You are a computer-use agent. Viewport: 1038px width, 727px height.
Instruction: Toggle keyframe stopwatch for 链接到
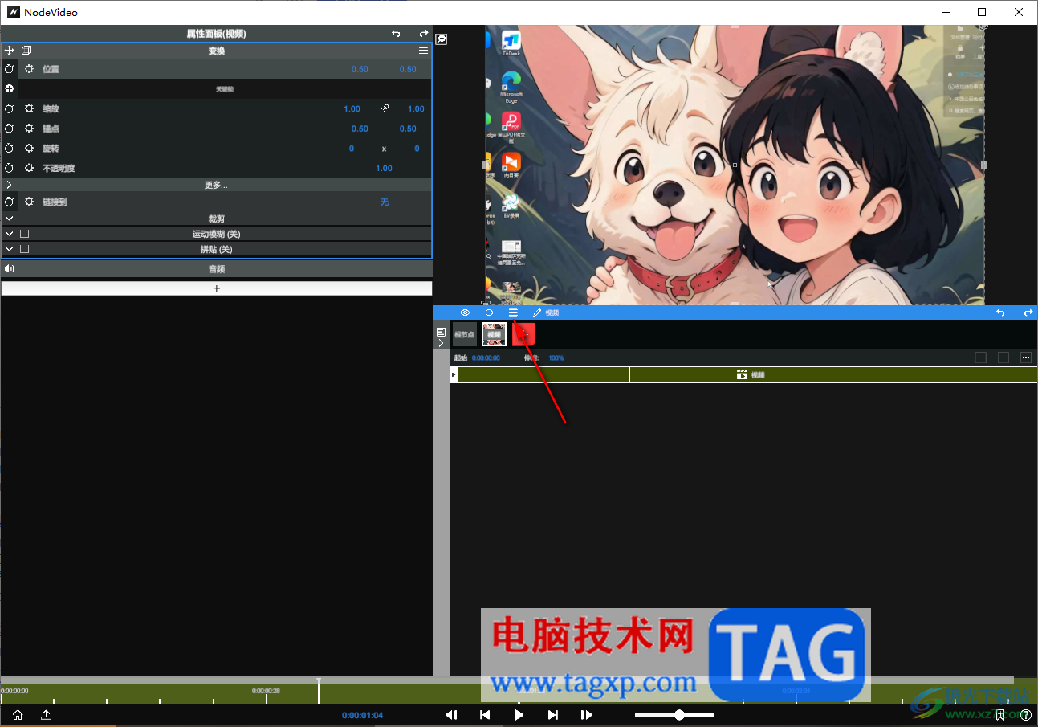tap(10, 202)
